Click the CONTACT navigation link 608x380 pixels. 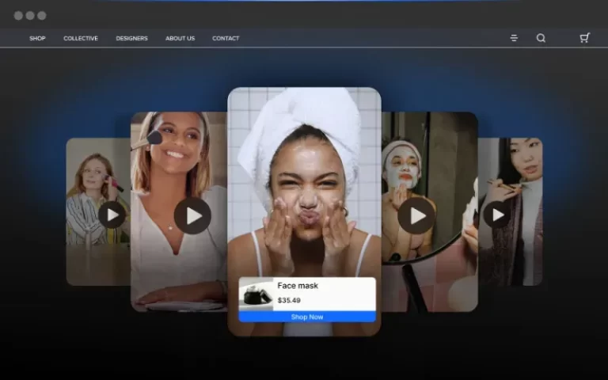pos(226,38)
